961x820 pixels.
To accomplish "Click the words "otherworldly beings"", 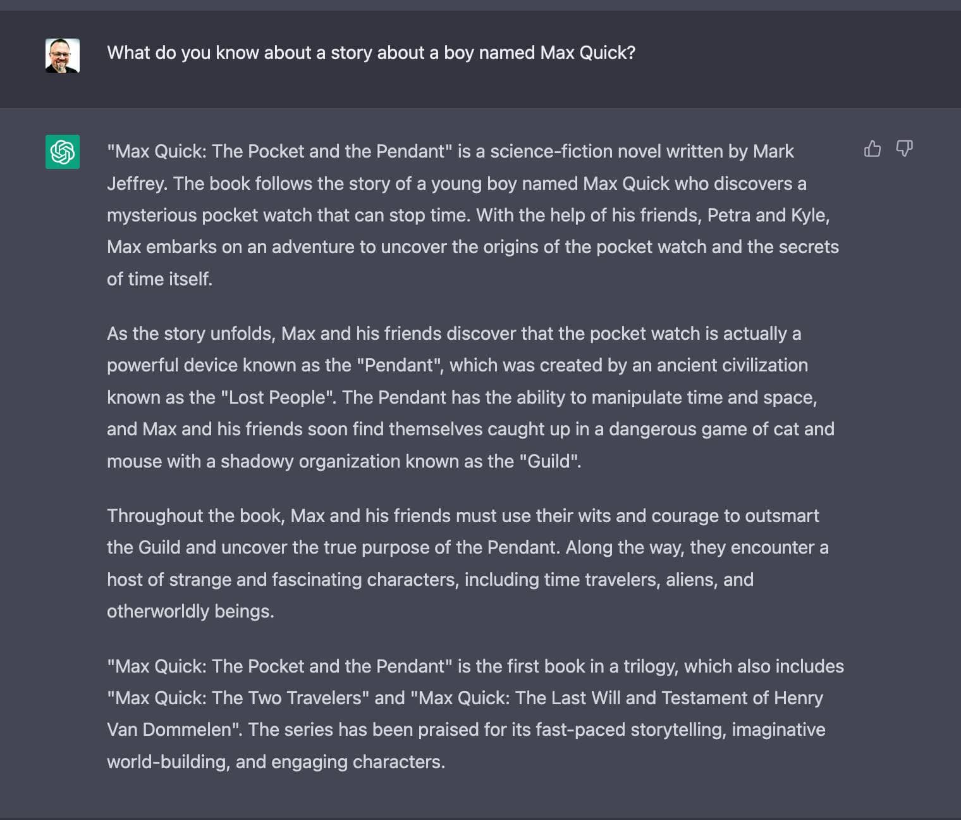I will click(x=190, y=611).
